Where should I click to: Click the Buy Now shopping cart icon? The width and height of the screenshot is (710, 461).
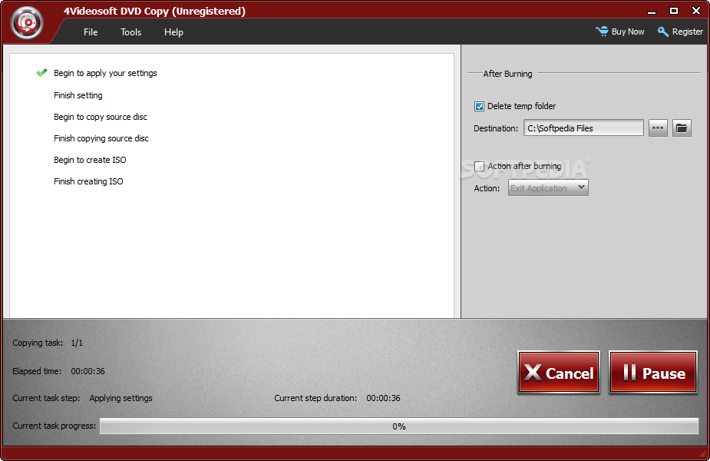coord(603,32)
